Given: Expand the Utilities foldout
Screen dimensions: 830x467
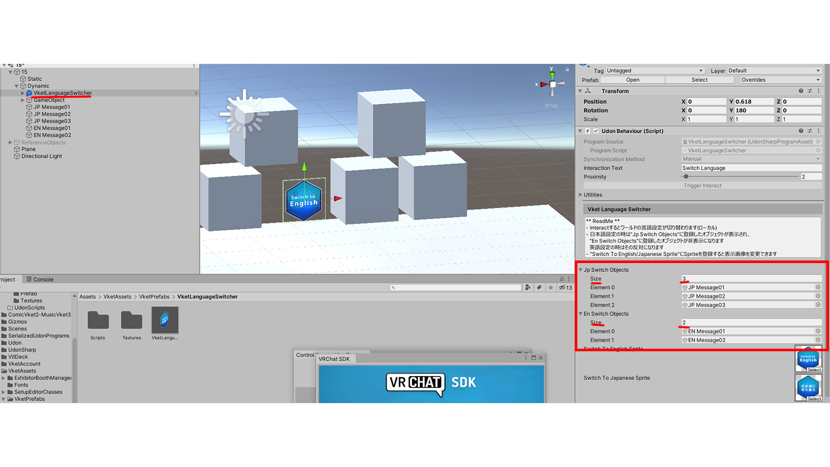Looking at the screenshot, I should point(580,195).
